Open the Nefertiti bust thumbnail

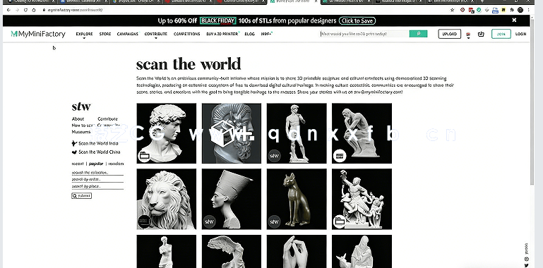point(232,199)
